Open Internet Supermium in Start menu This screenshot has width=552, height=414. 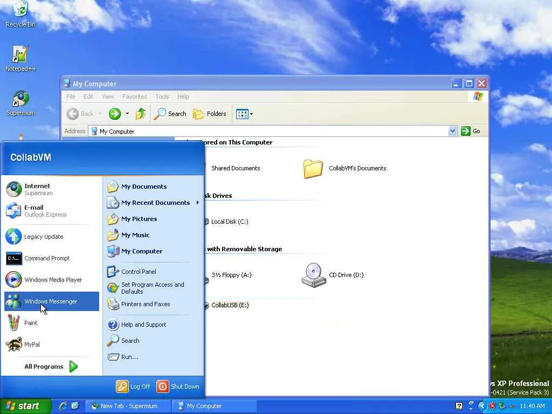tap(51, 189)
